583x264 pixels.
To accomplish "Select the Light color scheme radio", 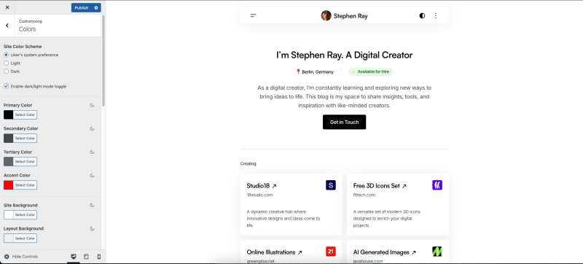I will (x=6, y=63).
